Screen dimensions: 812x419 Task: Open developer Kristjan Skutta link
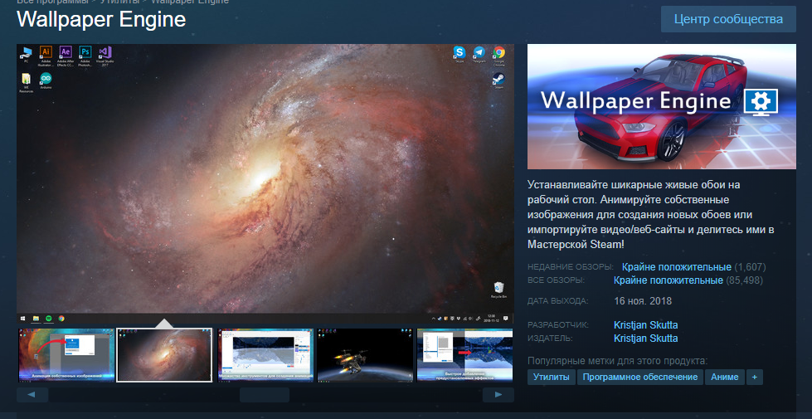tap(646, 325)
